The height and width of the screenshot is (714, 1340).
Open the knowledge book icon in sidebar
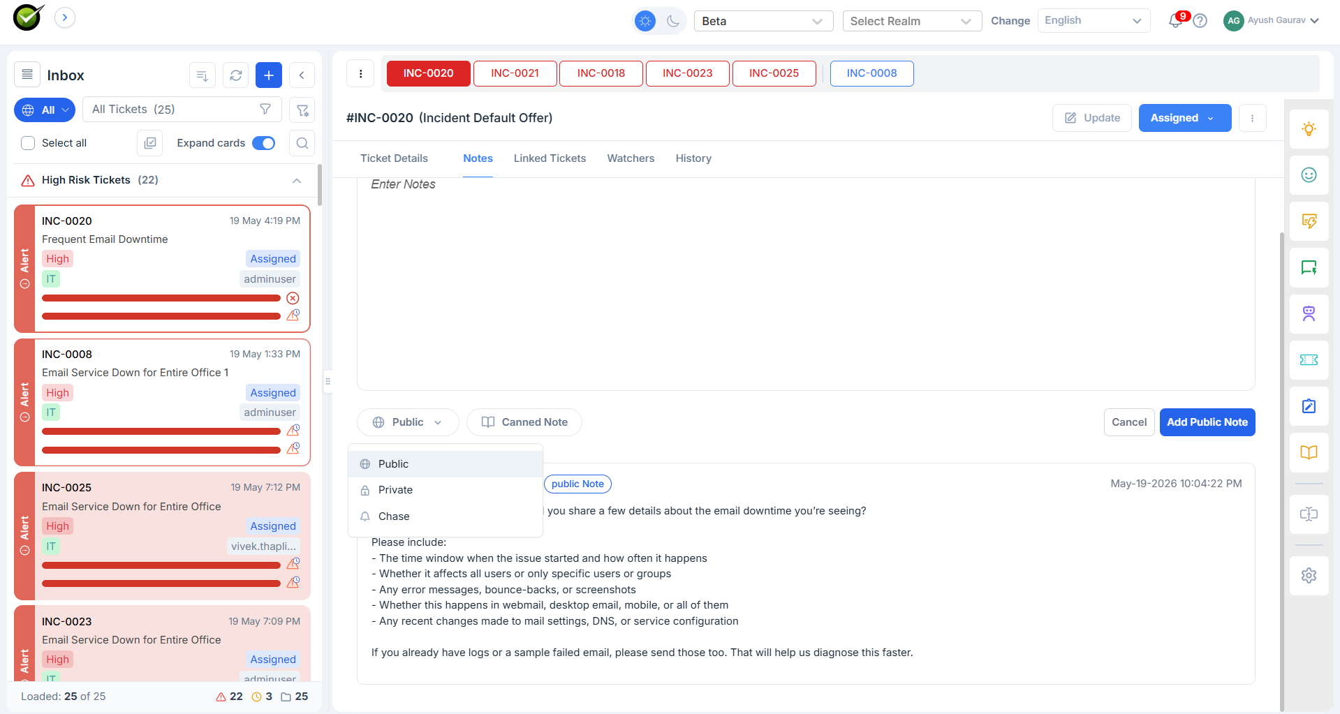pos(1309,452)
